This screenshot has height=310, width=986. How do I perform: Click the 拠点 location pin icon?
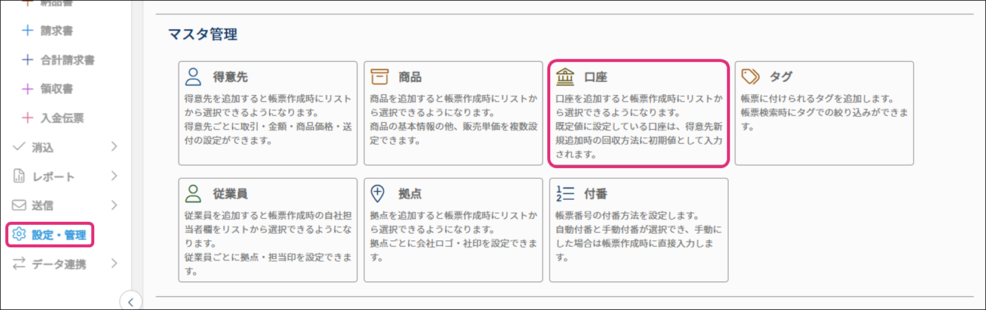378,193
